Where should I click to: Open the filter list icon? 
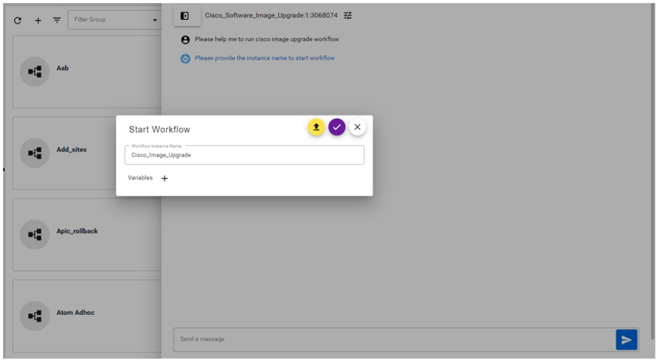tap(56, 20)
